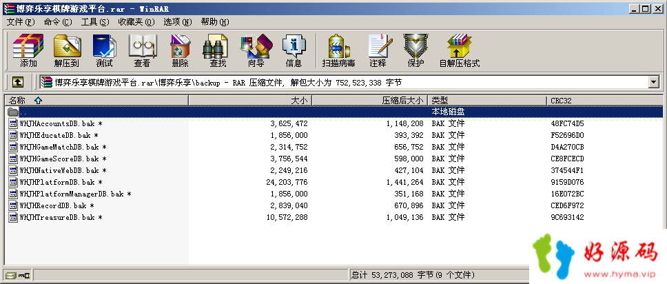Open the Tools (工具) menu

95,22
